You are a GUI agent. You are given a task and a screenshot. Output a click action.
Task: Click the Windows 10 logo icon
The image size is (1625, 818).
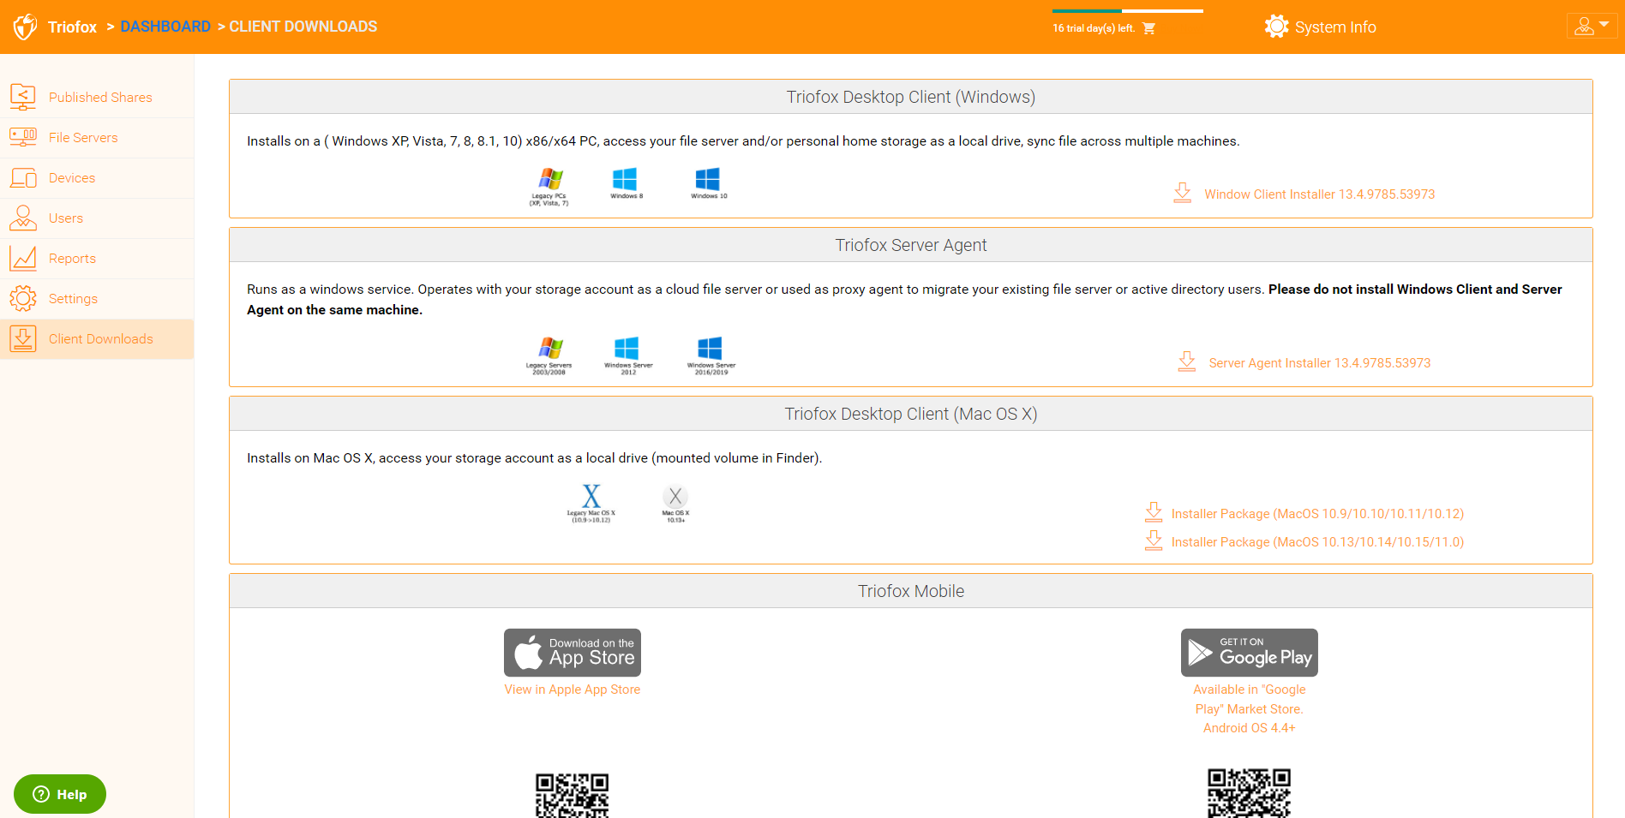click(709, 183)
